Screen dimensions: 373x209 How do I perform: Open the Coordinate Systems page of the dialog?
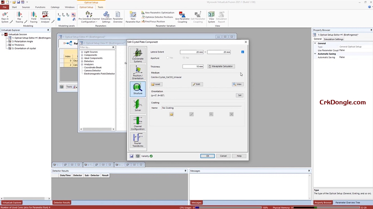coord(137,55)
